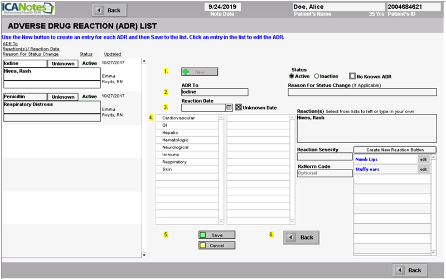Screen dimensions: 446x279
Task: Select the Inactive status radio button
Action: (317, 76)
